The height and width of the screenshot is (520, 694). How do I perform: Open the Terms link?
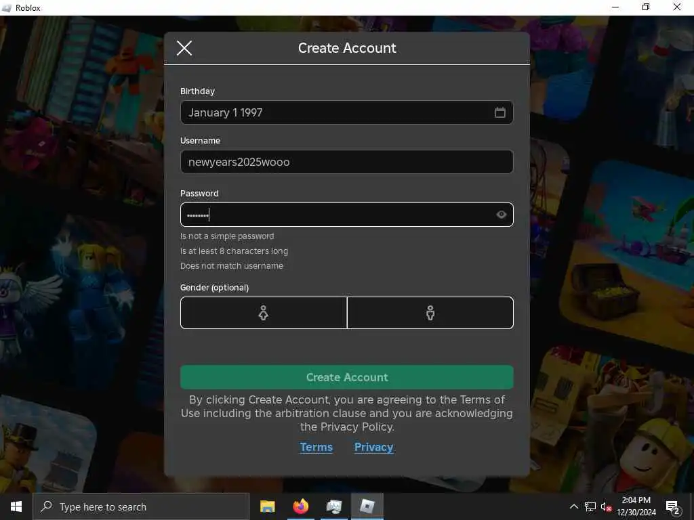click(x=316, y=447)
